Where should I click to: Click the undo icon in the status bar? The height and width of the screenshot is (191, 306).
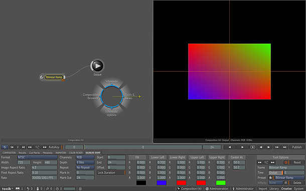click(28, 188)
